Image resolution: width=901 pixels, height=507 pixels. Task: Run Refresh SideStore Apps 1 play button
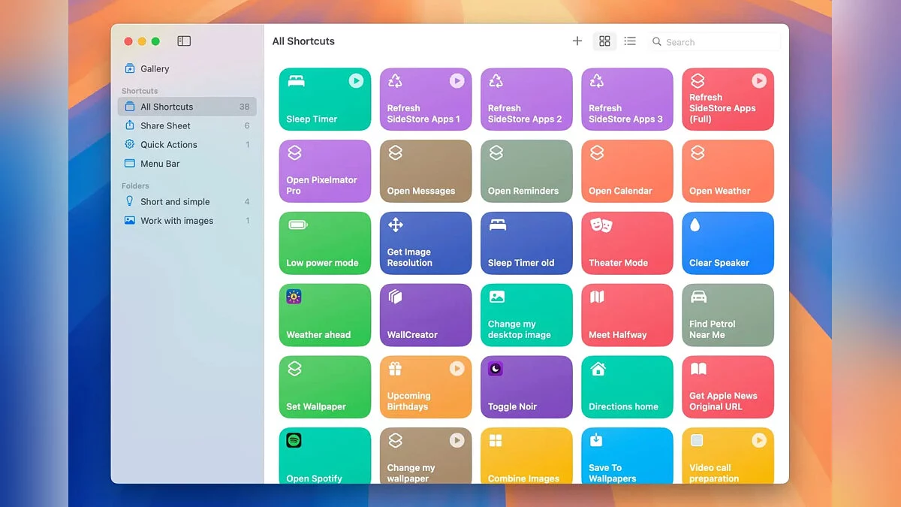457,80
